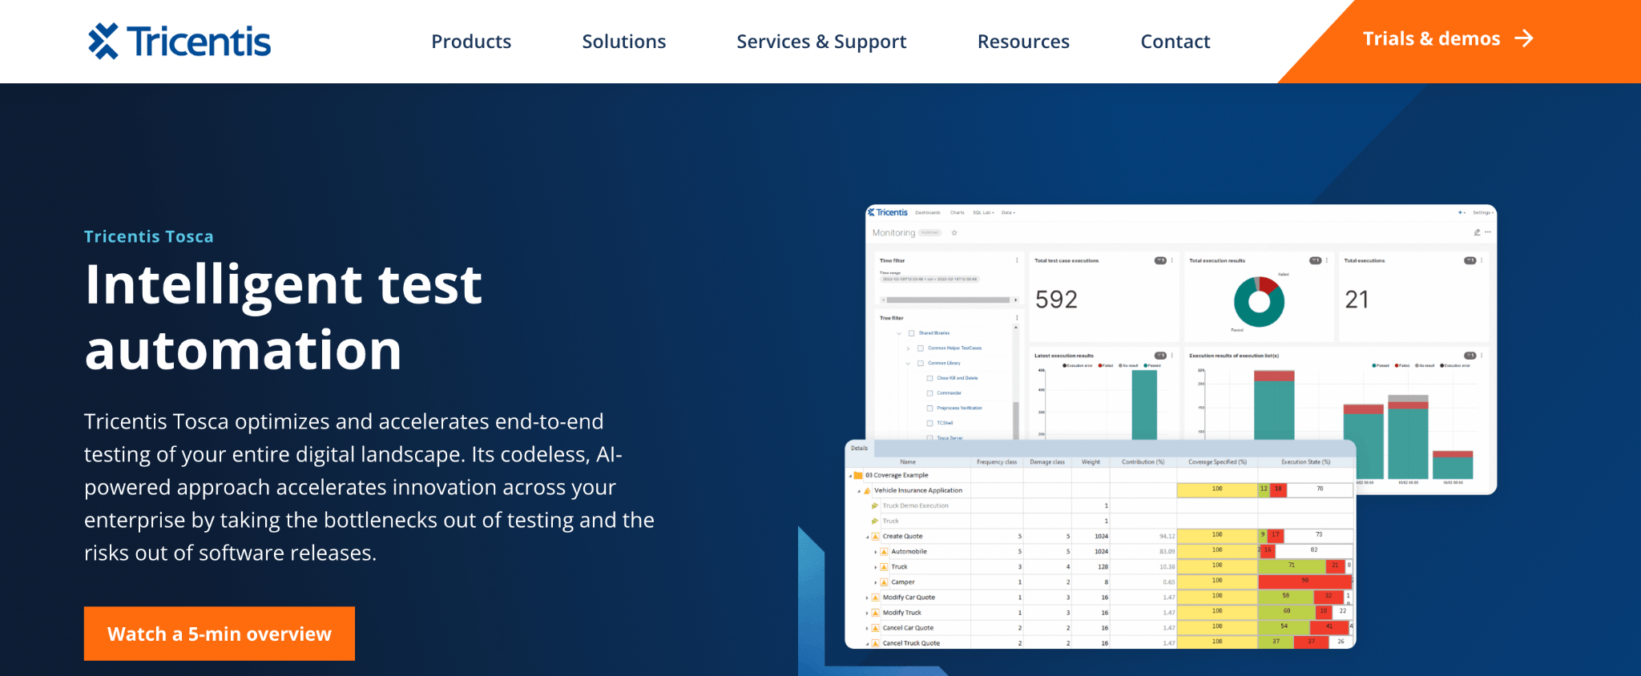The width and height of the screenshot is (1641, 676).
Task: Click the 592 total test case executions value
Action: tap(1056, 300)
